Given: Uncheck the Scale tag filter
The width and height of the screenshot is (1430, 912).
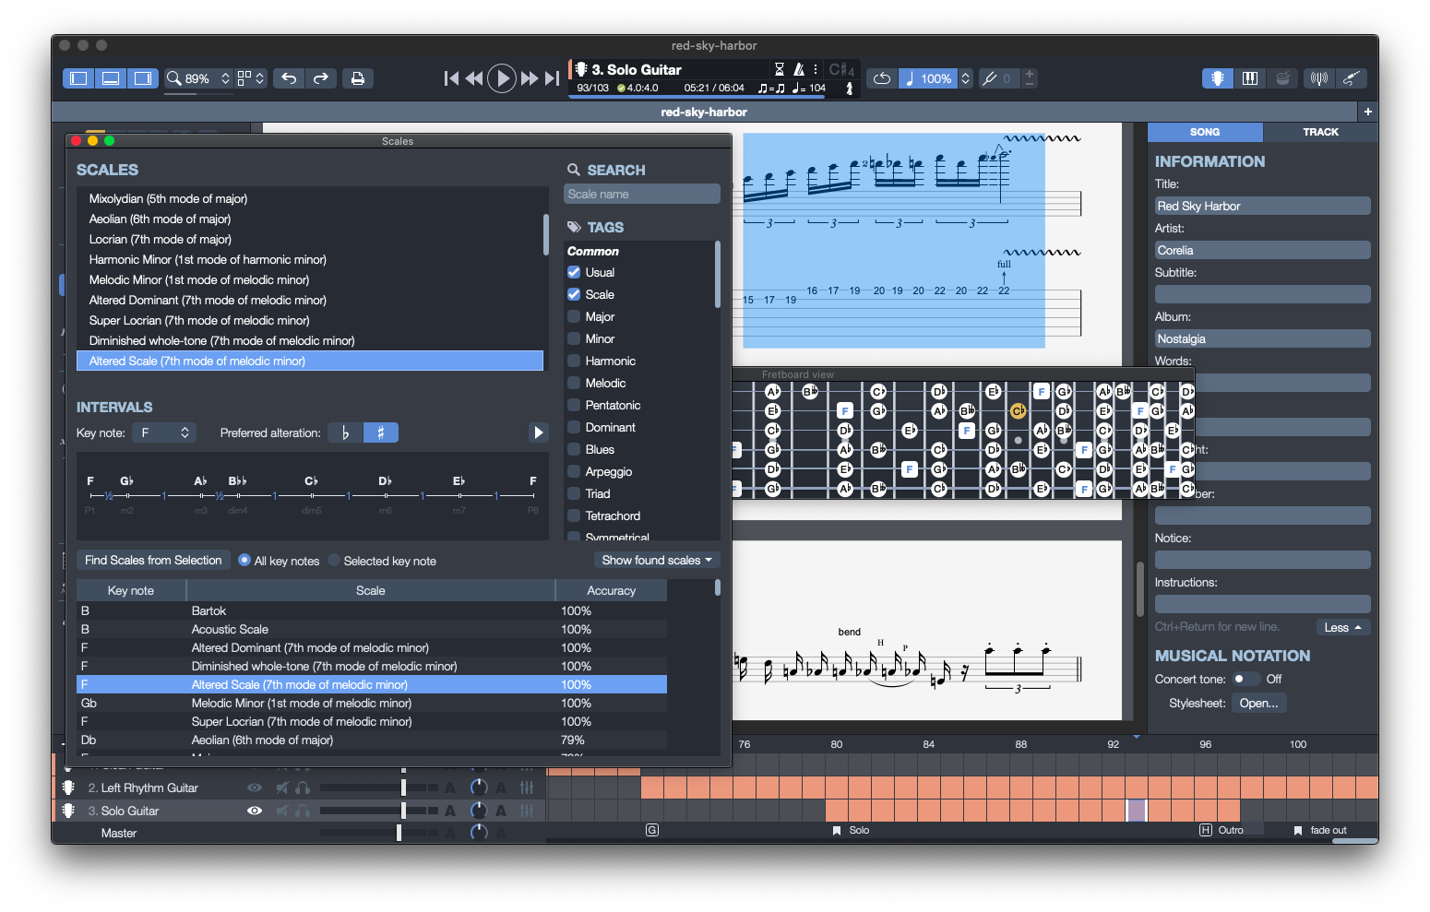Looking at the screenshot, I should tap(574, 294).
